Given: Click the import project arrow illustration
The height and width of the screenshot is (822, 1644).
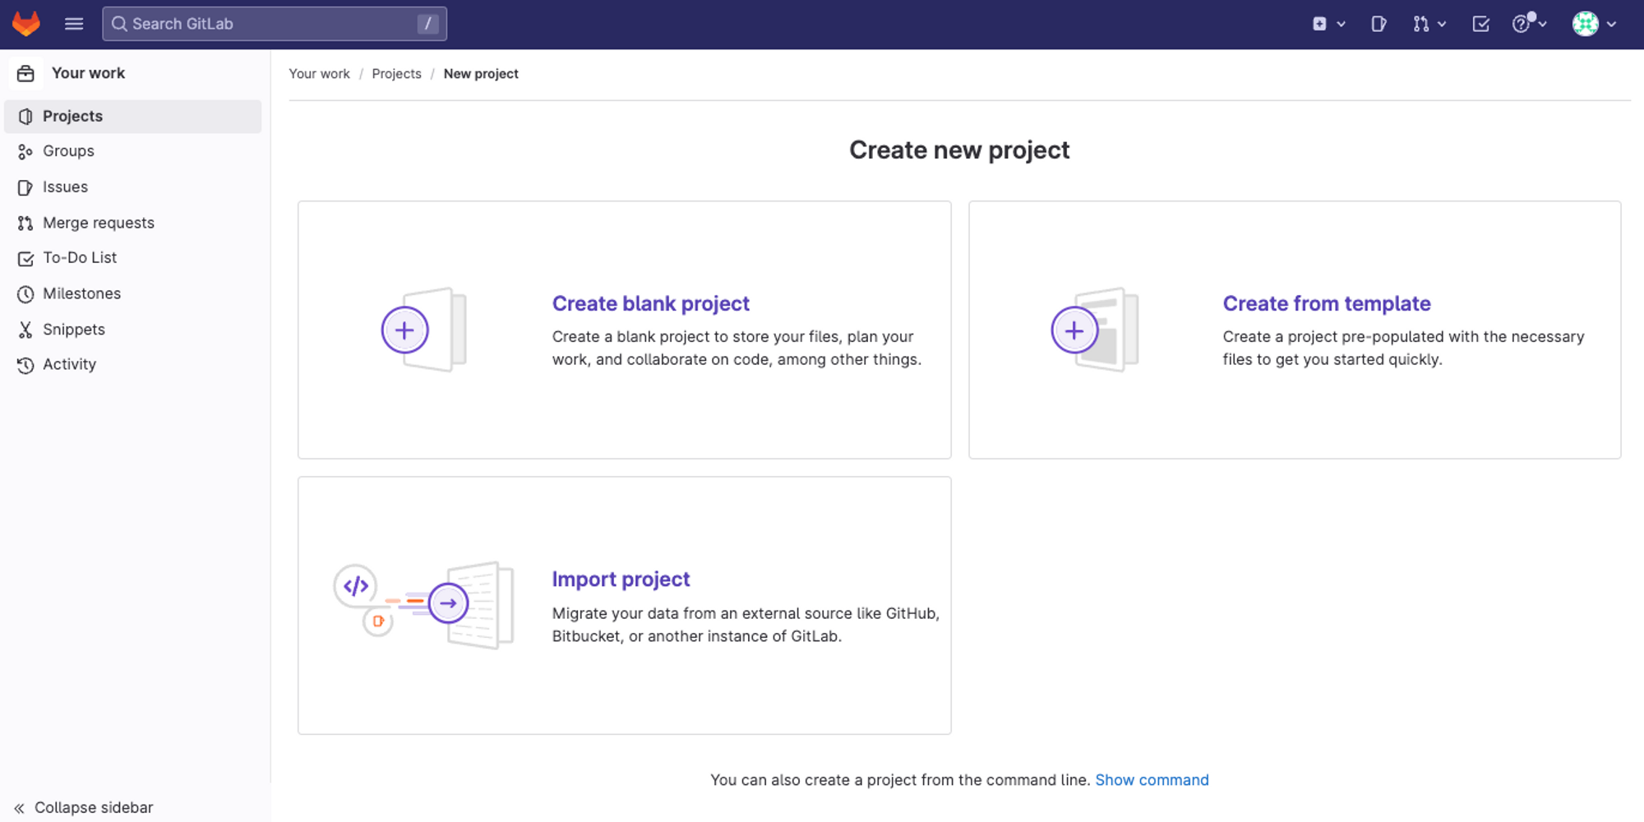Looking at the screenshot, I should point(448,603).
